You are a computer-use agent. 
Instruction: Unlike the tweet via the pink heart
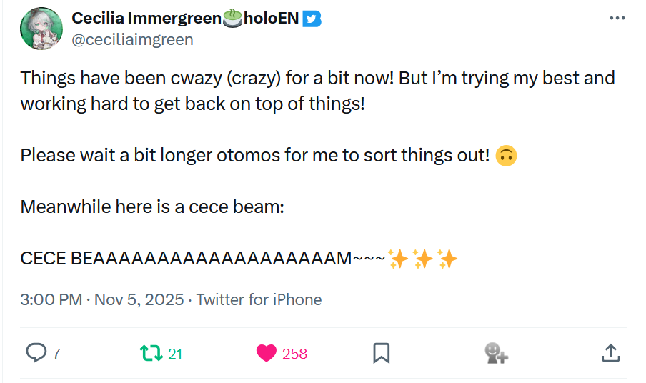click(x=266, y=352)
